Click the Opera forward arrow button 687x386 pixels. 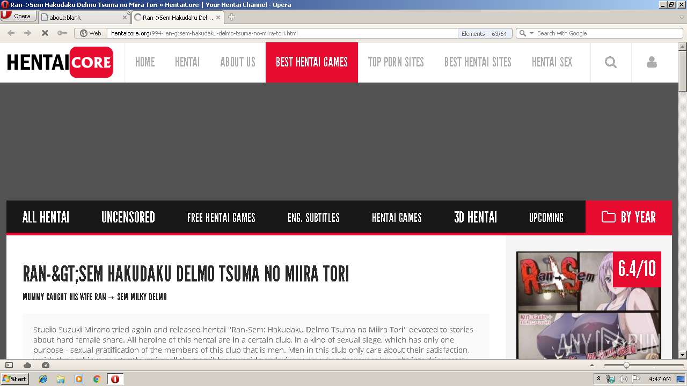(27, 33)
